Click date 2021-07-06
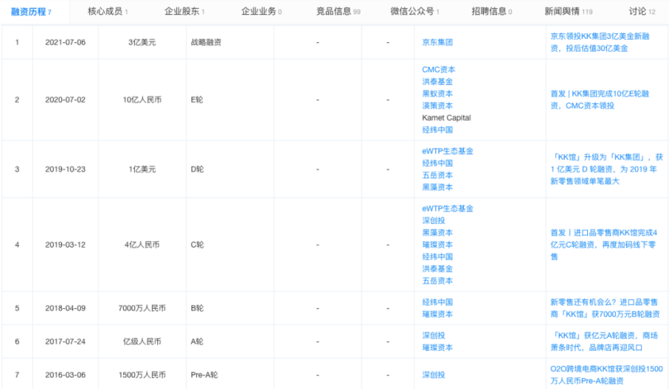Image resolution: width=669 pixels, height=389 pixels. (x=65, y=42)
